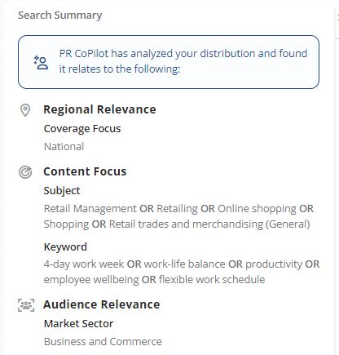The image size is (339, 355).
Task: Click the Coverage Focus label
Action: click(82, 129)
